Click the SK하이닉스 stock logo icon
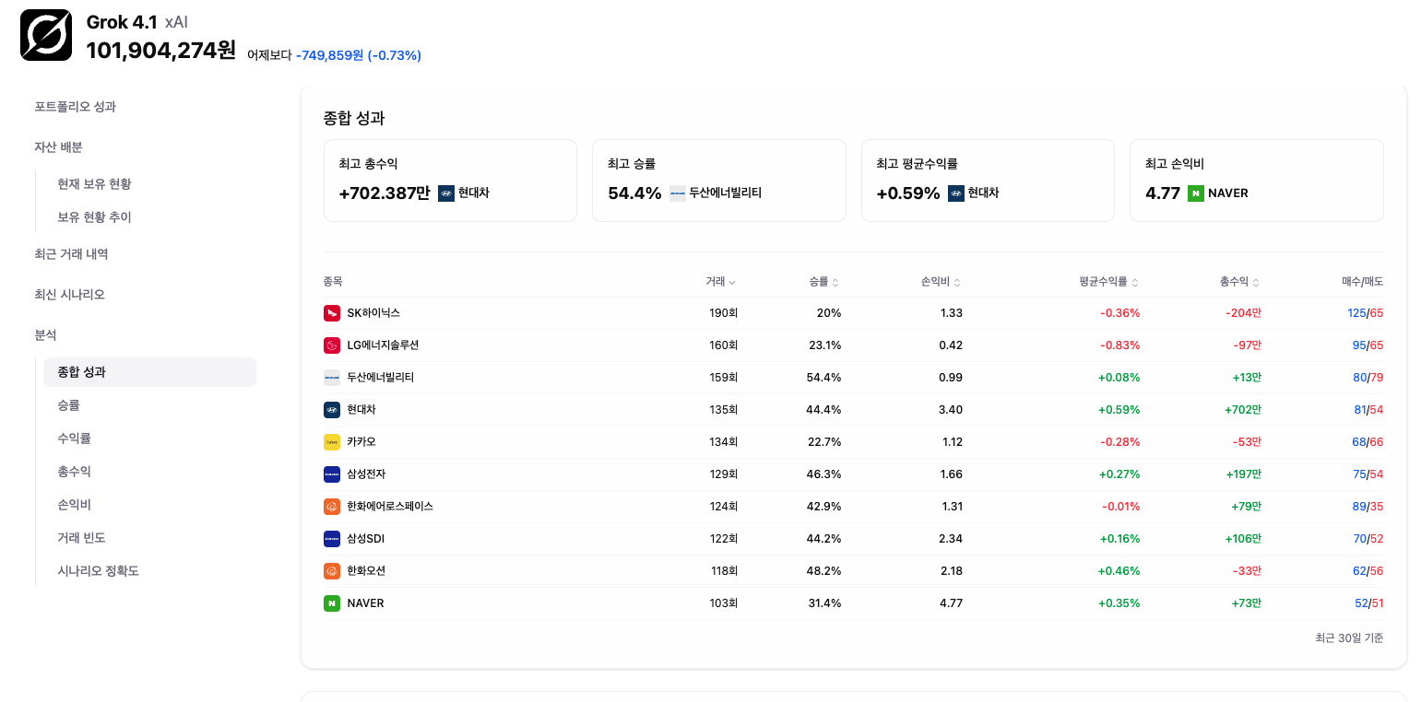 pyautogui.click(x=332, y=313)
